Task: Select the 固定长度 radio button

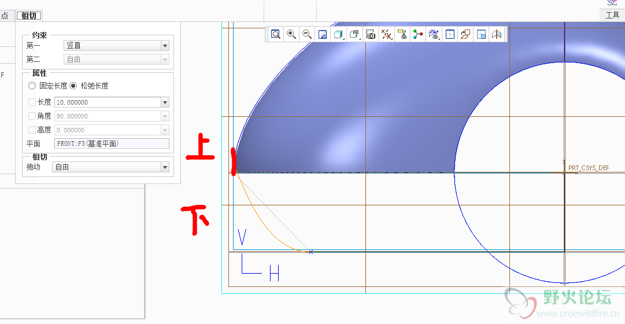Action: coord(32,86)
